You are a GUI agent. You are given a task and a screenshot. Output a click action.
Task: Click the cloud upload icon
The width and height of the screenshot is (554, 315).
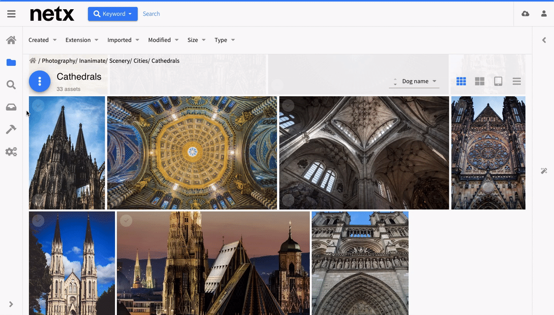tap(525, 14)
